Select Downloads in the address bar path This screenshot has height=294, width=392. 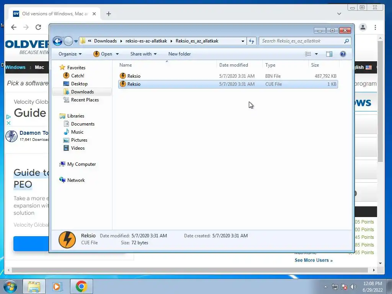(x=105, y=41)
